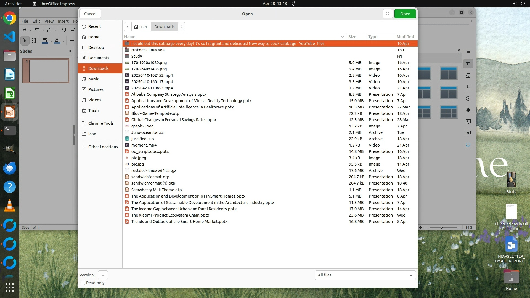Screen dimensions: 530x298
Task: Click the Cancel button
Action: (x=90, y=14)
